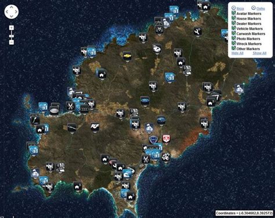Screen dimensions: 275x218
Task: Click the Lancia shield dealer marker
Action: pos(153,140)
